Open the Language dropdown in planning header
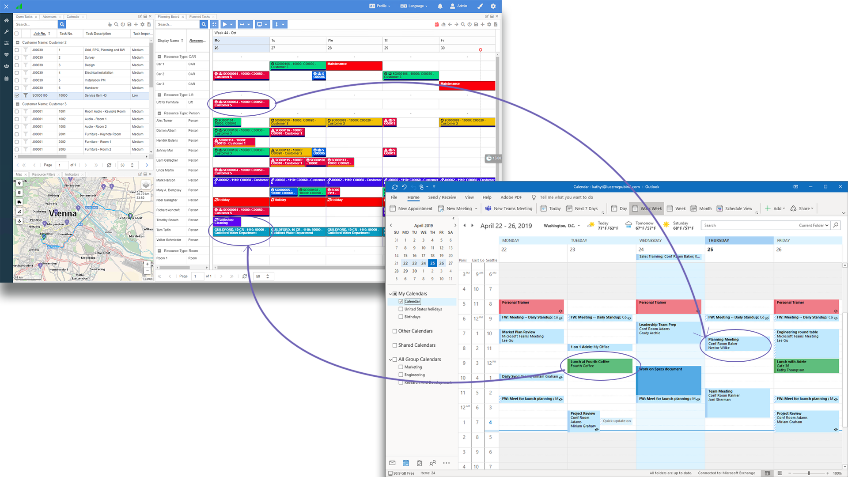Screen dimensions: 848x477 click(x=414, y=6)
